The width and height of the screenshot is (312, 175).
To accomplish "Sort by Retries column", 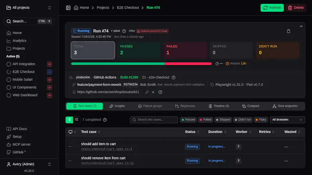I will 267,132.
